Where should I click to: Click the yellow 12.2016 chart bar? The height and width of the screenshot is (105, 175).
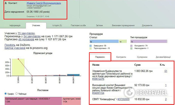coord(18,67)
